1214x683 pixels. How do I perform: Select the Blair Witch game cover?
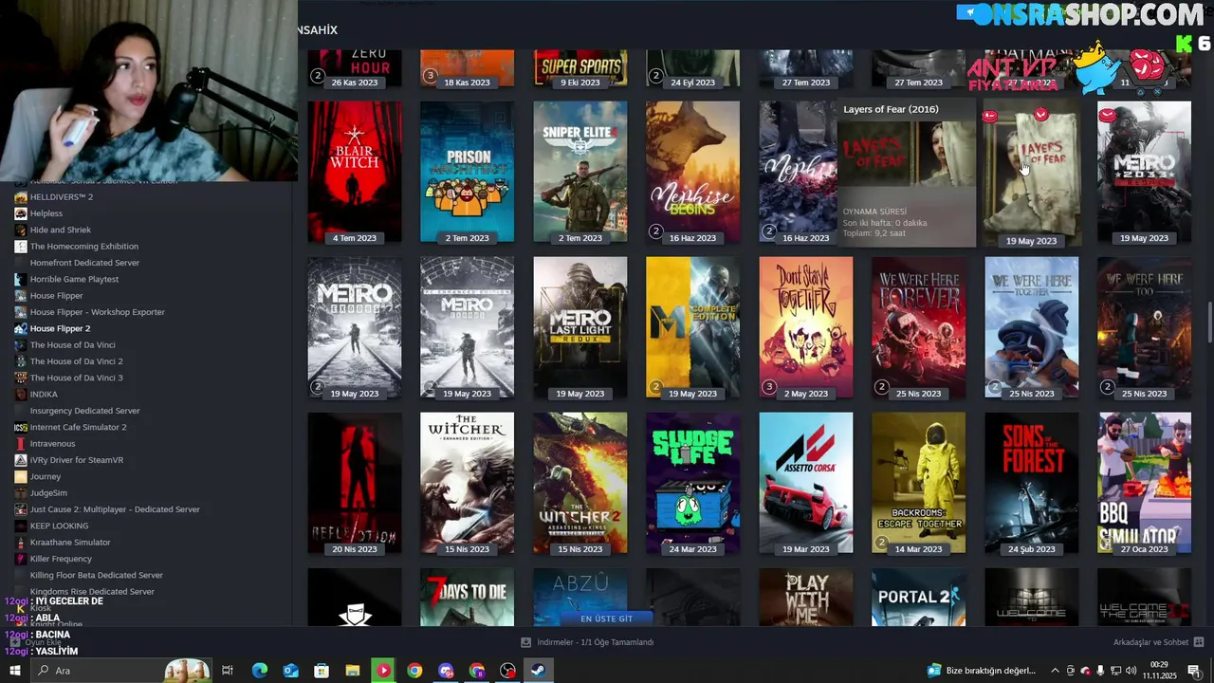[x=355, y=172]
